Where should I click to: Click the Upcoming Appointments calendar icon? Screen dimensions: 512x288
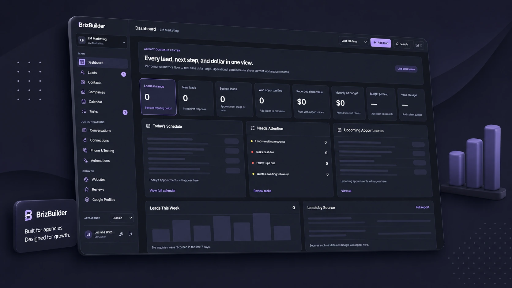point(339,130)
